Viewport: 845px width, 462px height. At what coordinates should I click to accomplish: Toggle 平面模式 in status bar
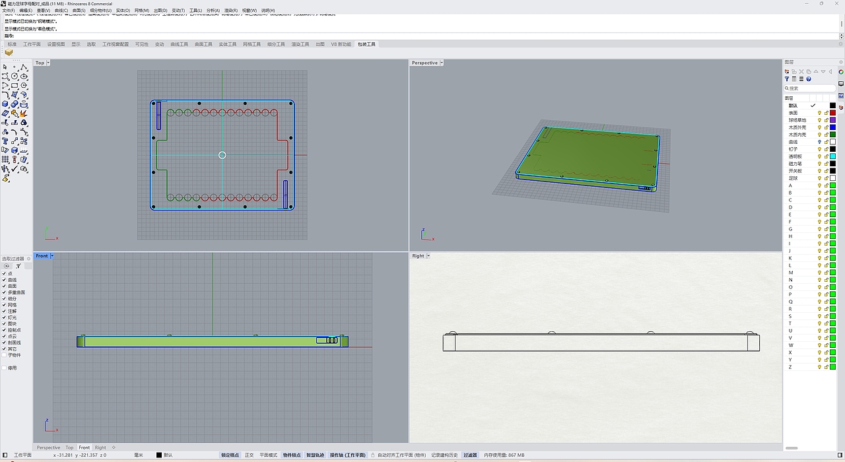269,455
